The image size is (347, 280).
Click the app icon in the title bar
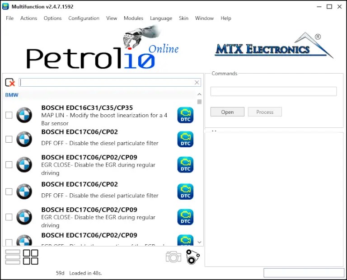tap(5, 7)
